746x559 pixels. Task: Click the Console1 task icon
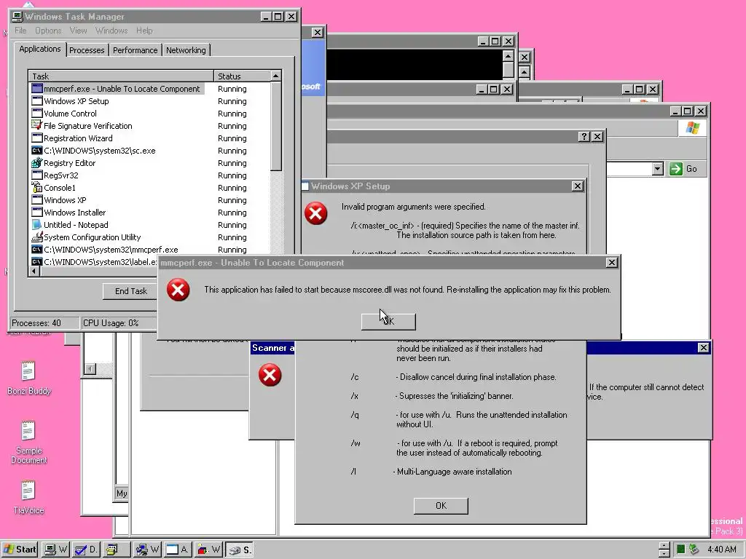(36, 188)
